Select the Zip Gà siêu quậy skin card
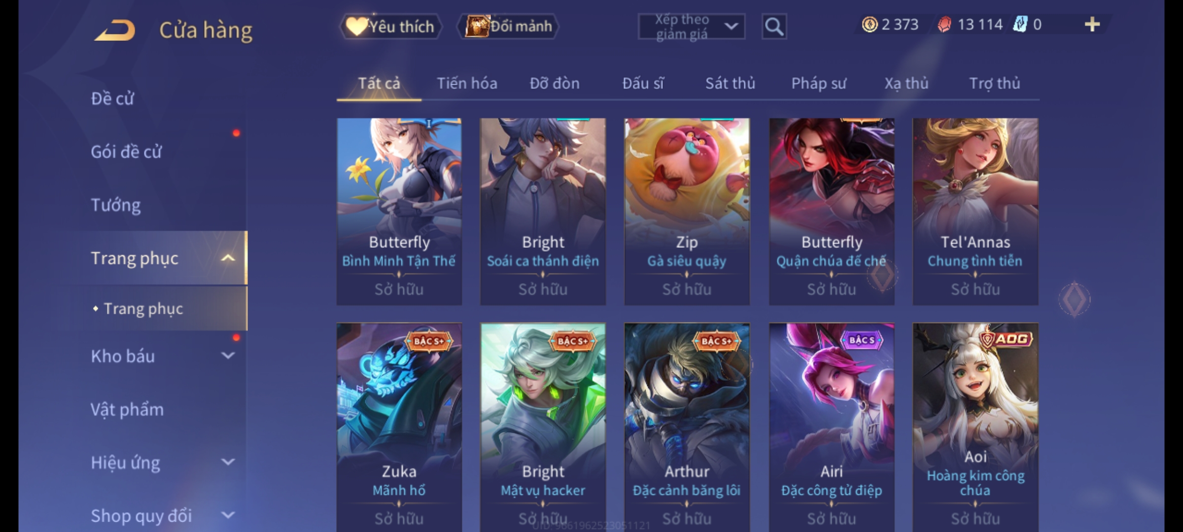 click(x=687, y=211)
